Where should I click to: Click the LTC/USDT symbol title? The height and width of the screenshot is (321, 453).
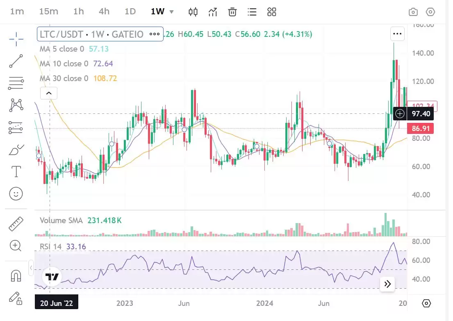point(92,34)
